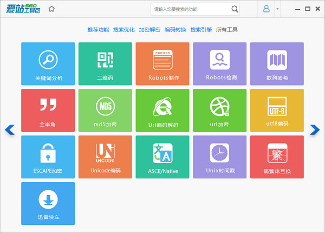This screenshot has width=325, height=233.
Task: Open the 搜索引擎 tab
Action: click(201, 30)
